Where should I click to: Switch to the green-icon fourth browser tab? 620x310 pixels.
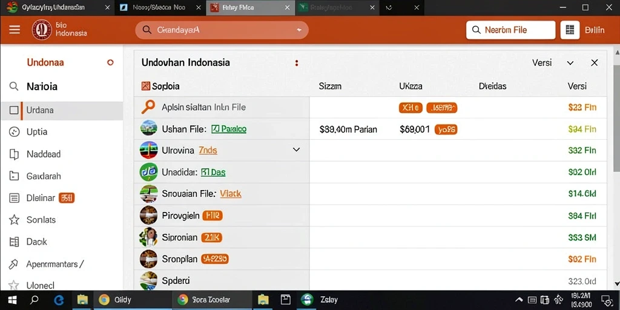337,8
